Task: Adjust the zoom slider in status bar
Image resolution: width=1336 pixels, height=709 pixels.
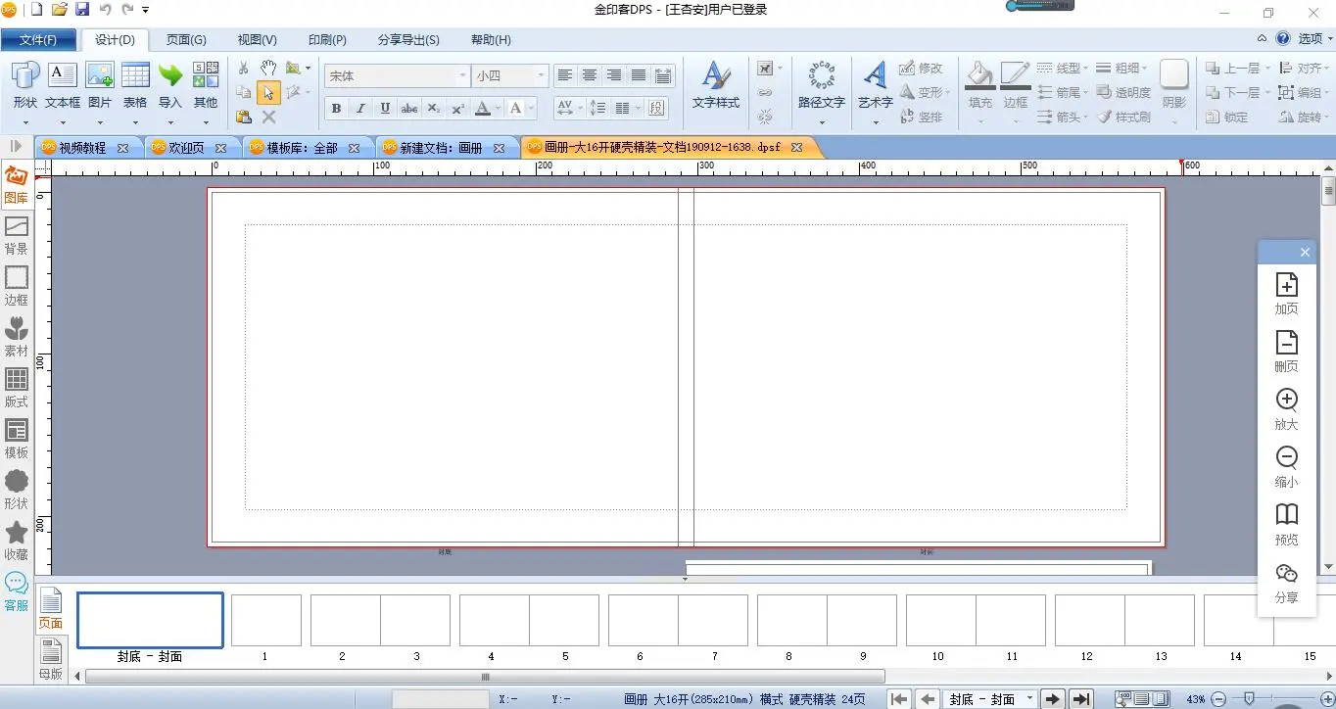Action: click(1248, 699)
